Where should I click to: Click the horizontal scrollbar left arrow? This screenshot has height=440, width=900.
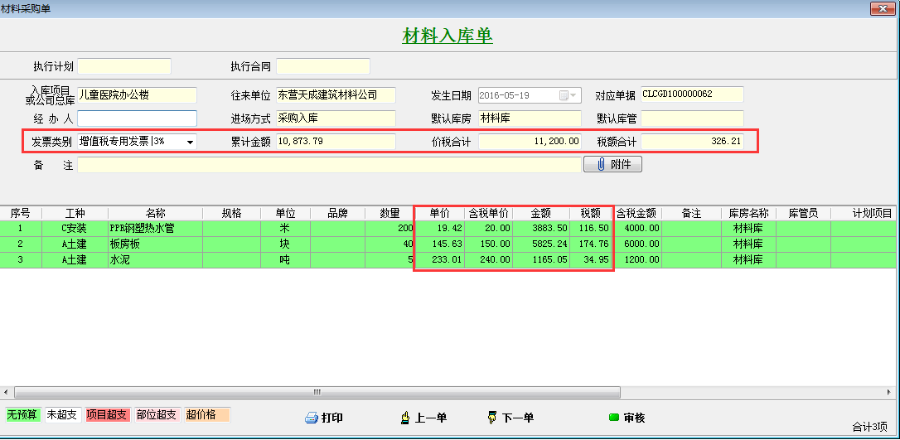[6, 392]
